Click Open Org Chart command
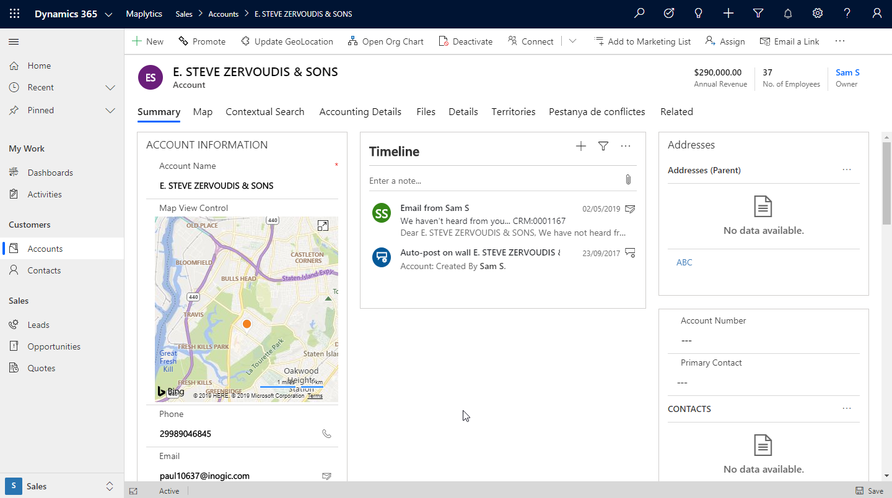 [385, 41]
